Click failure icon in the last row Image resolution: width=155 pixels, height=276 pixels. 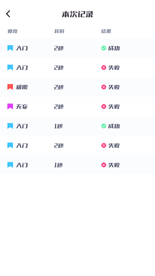coord(104,165)
